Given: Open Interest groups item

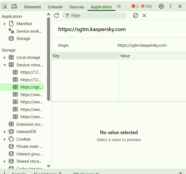Looking at the screenshot, I should (x=26, y=154).
